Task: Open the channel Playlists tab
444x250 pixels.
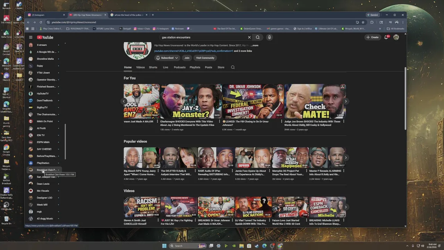Action: pyautogui.click(x=195, y=67)
